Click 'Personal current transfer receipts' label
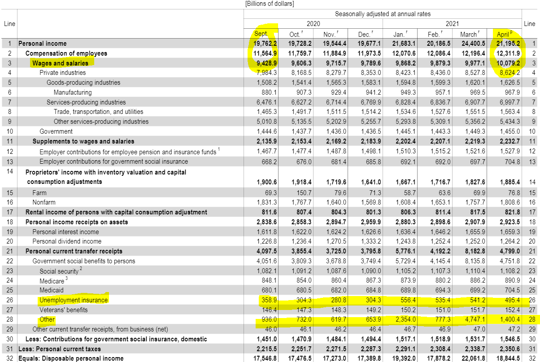This screenshot has height=362, width=540. coord(74,251)
